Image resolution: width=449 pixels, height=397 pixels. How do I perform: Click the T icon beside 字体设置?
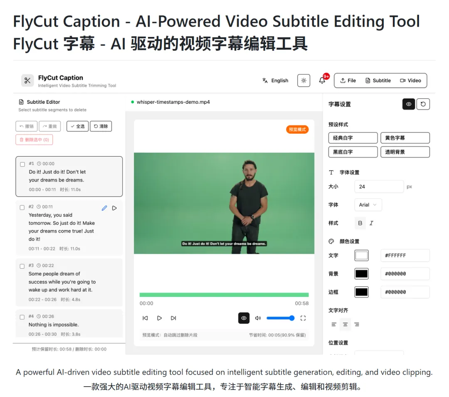[x=331, y=172]
